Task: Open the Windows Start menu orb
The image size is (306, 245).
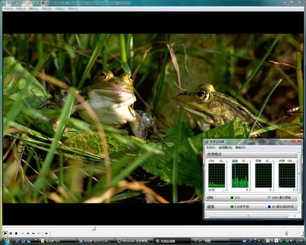Action: point(6,241)
